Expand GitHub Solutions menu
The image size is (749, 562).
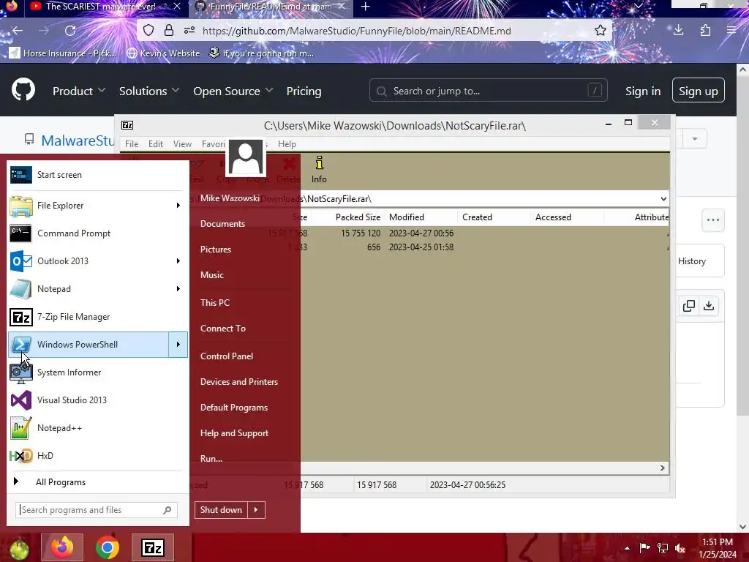tap(149, 91)
